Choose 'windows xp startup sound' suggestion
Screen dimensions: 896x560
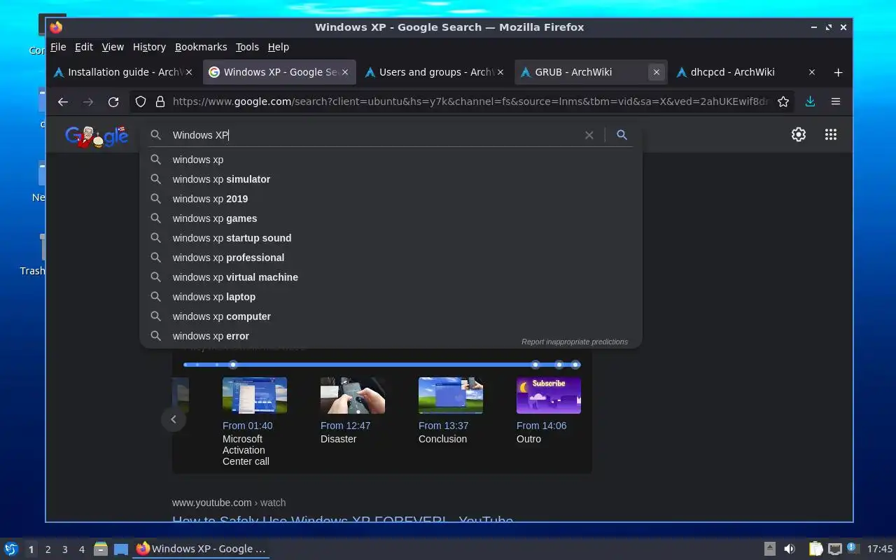(x=391, y=238)
